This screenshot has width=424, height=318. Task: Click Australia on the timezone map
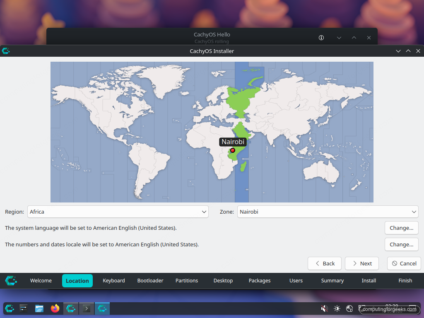(x=322, y=172)
